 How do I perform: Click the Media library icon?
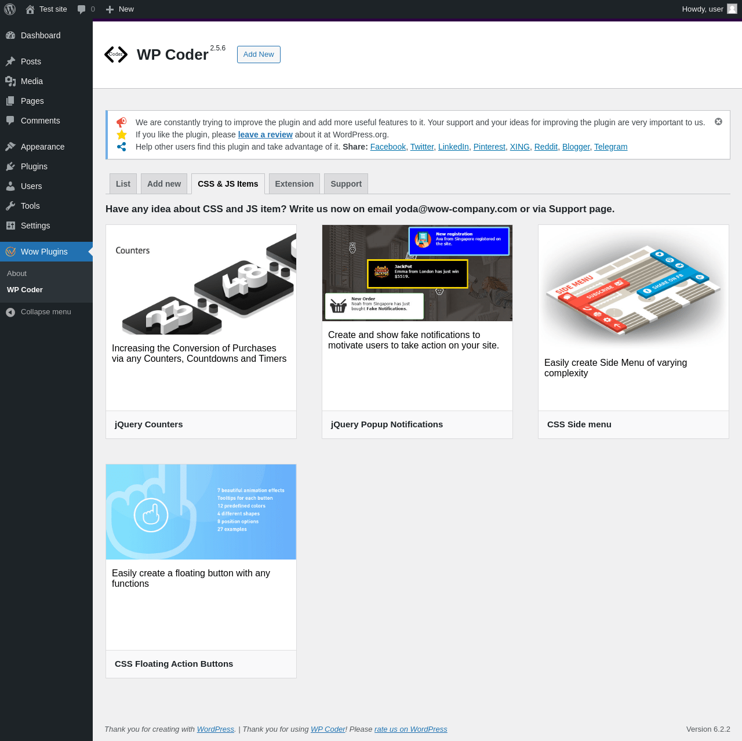10,81
